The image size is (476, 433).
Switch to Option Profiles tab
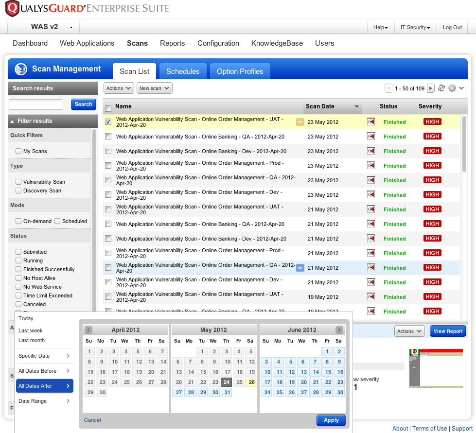click(240, 71)
